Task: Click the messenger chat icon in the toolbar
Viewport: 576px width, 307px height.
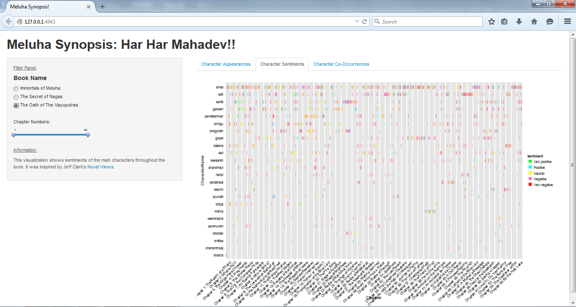Action: coord(549,21)
